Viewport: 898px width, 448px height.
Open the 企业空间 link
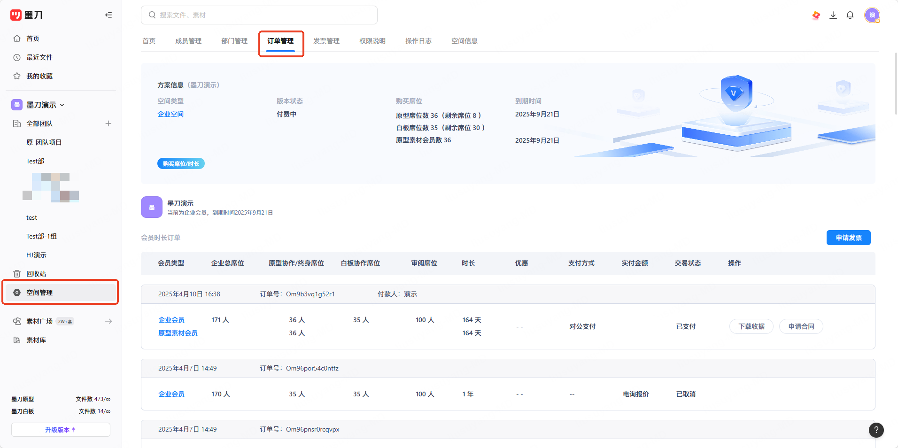click(x=170, y=114)
